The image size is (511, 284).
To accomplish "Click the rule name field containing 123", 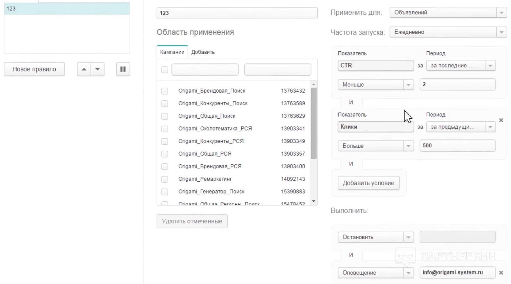I will [x=237, y=13].
